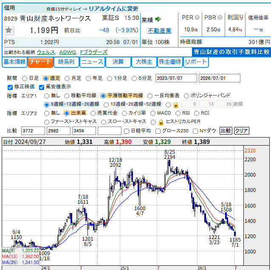271x270 pixels.
Task: Click premium lock icon beside custom week fields
Action: tap(176, 105)
